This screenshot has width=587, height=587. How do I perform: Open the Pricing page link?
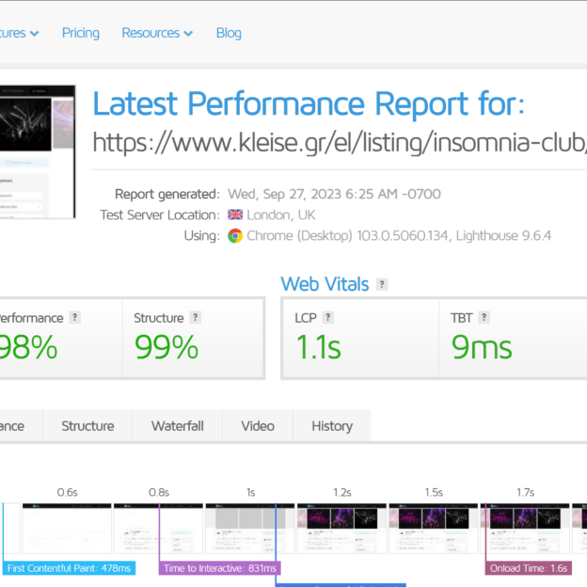81,33
